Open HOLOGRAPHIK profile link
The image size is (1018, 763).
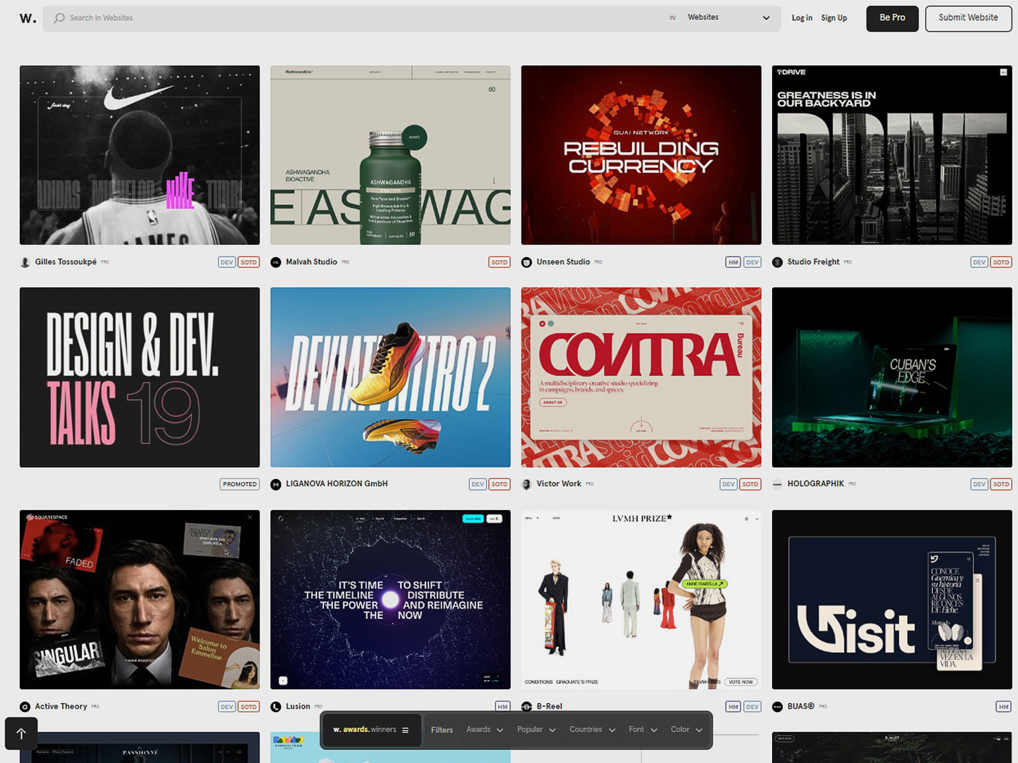point(816,484)
